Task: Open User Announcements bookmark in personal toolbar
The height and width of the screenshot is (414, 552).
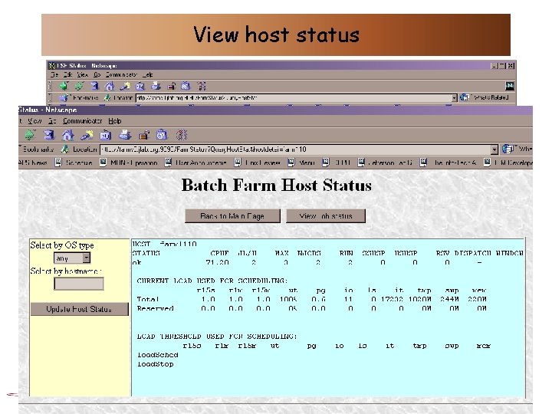Action: tap(196, 163)
